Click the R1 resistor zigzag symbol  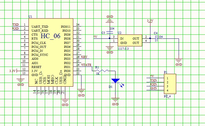(103, 71)
